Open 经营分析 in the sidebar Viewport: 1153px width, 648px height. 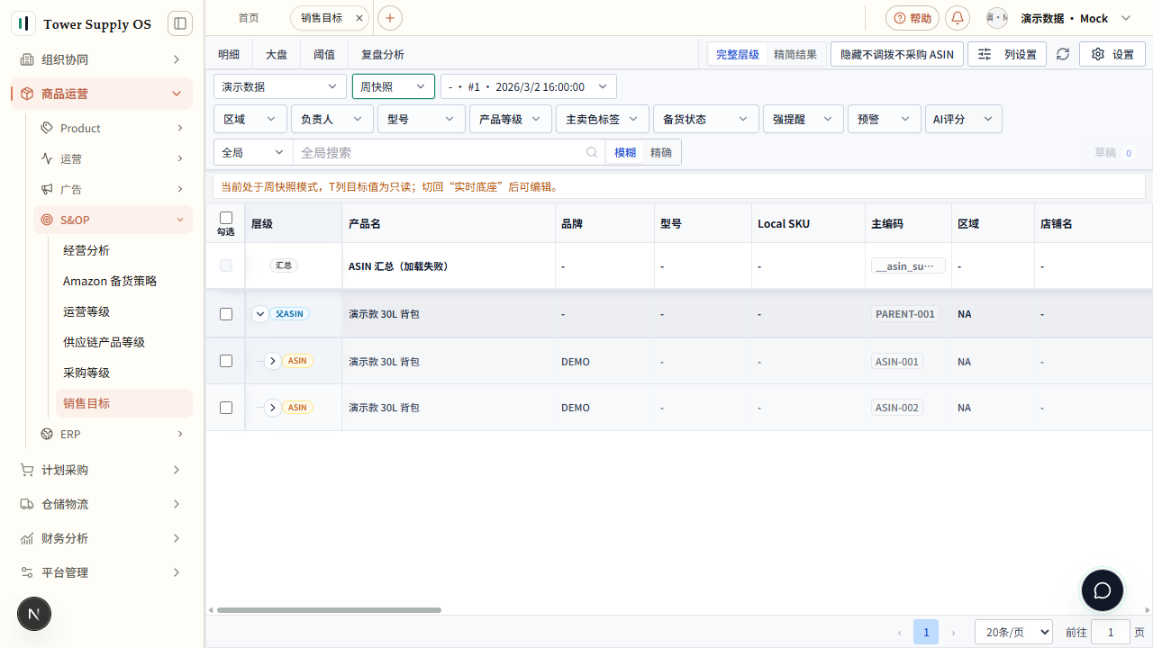124,250
